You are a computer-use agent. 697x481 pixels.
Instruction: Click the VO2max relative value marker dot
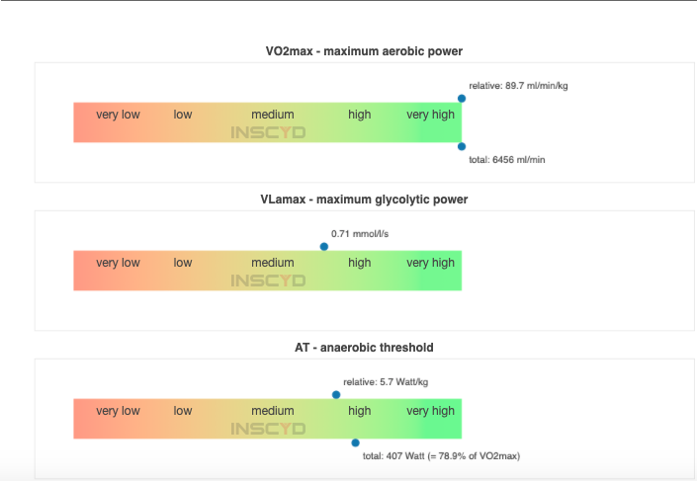(462, 99)
